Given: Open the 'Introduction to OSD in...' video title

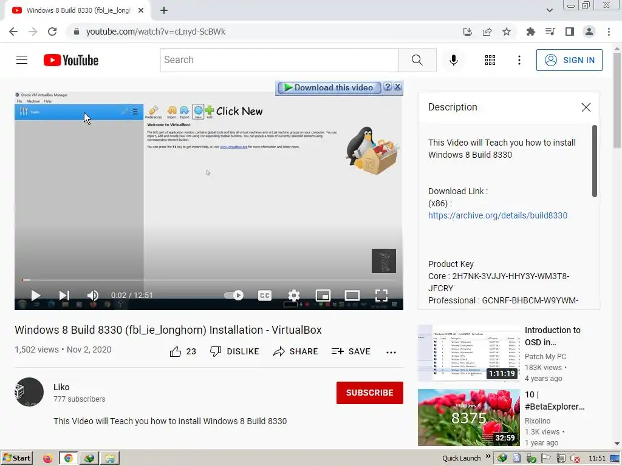Looking at the screenshot, I should 553,336.
